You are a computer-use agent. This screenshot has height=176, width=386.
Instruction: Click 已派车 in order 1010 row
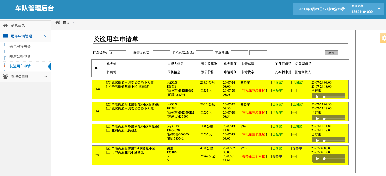[277, 134]
